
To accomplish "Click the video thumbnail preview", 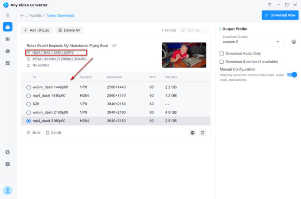I will tap(184, 55).
